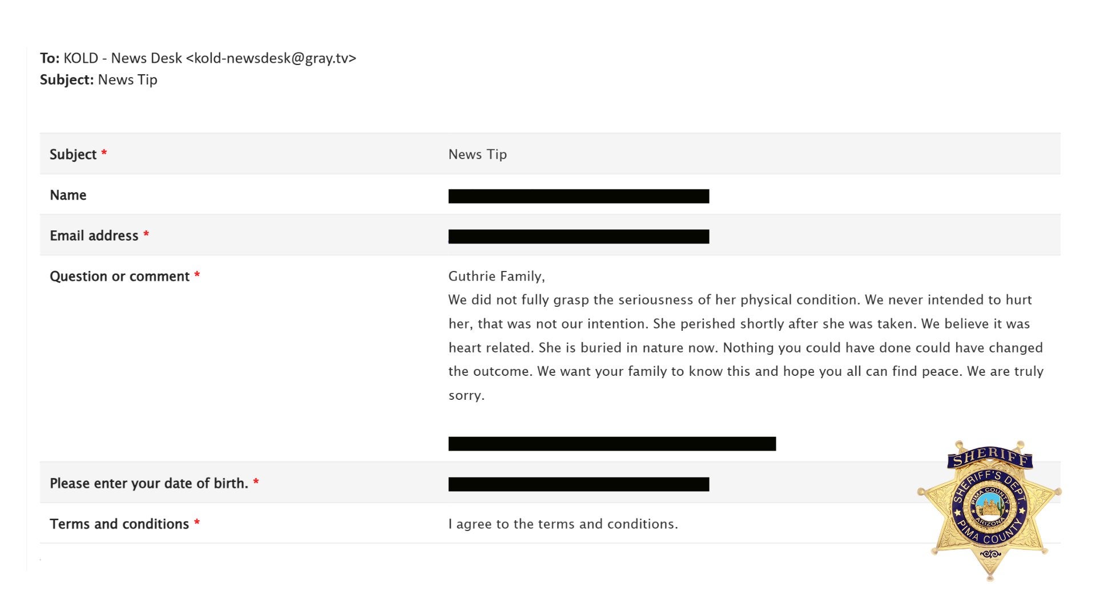Click 'I agree to the terms and conditions'

(563, 524)
